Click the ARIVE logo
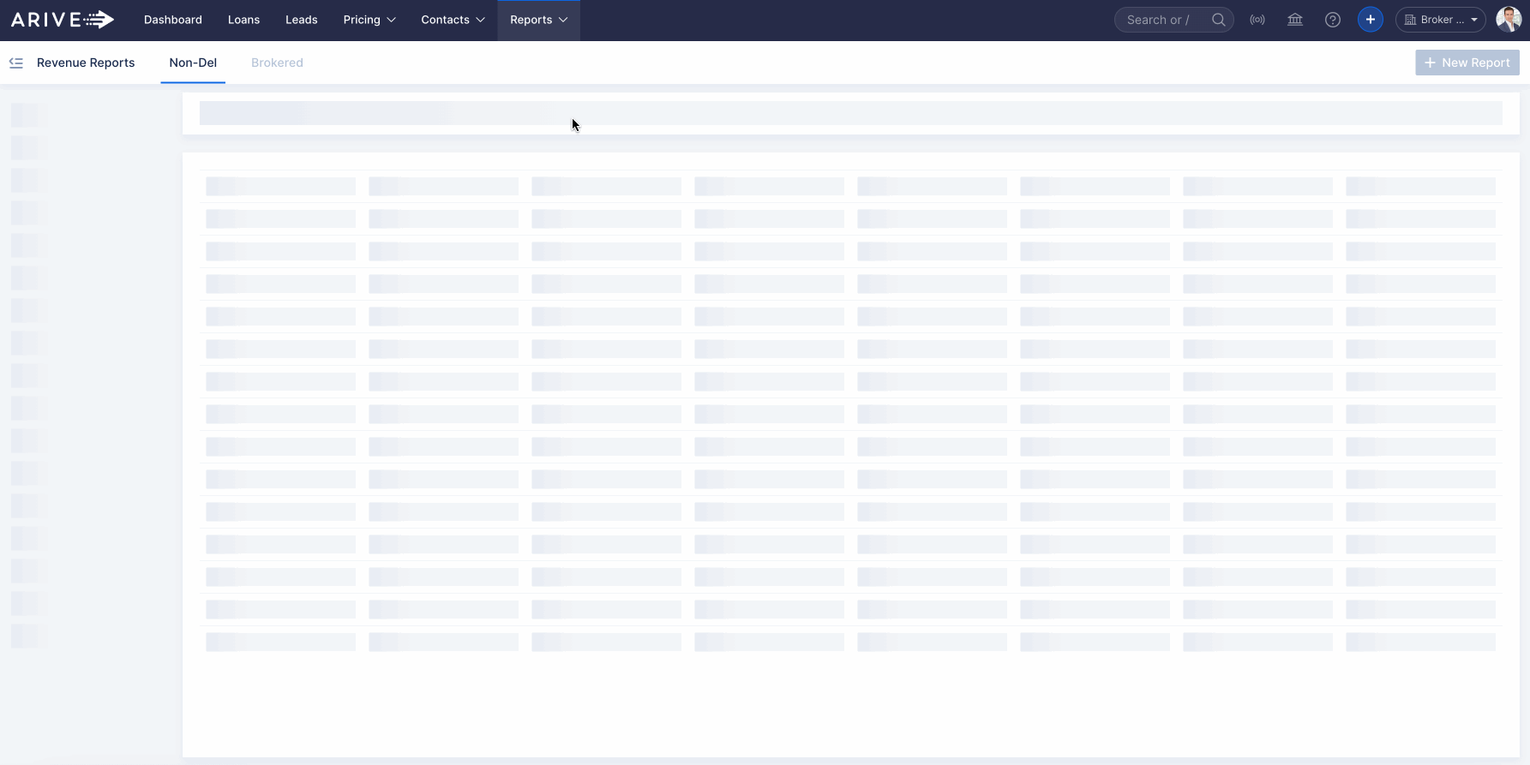This screenshot has width=1530, height=765. tap(63, 20)
